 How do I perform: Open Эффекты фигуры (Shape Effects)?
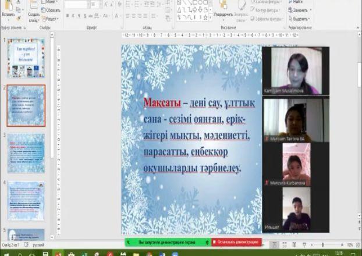(x=267, y=19)
